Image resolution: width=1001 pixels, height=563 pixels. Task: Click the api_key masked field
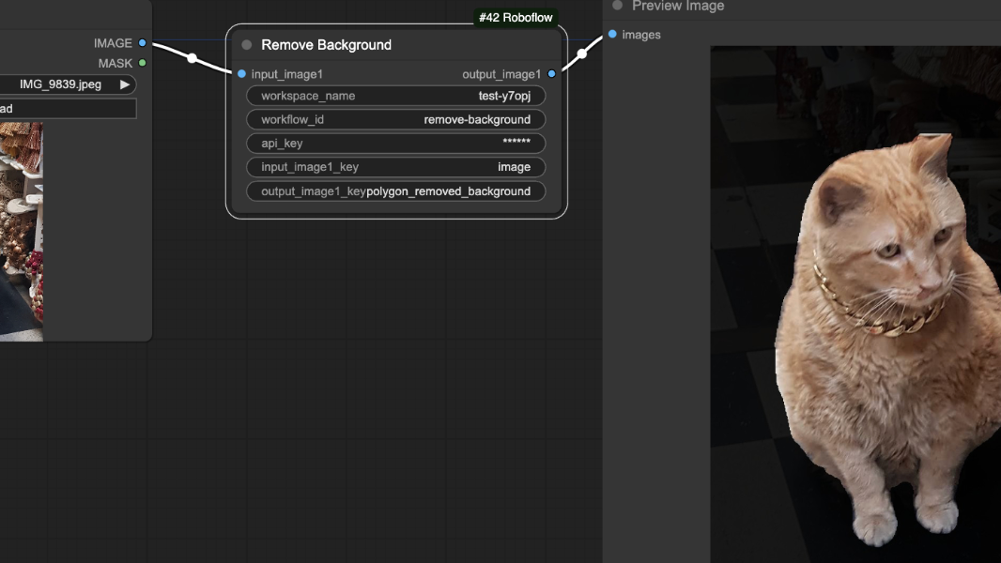coord(395,144)
